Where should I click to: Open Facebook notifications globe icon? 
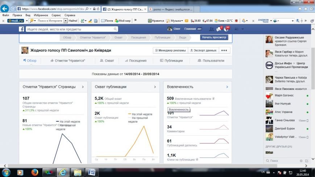coord(226,29)
